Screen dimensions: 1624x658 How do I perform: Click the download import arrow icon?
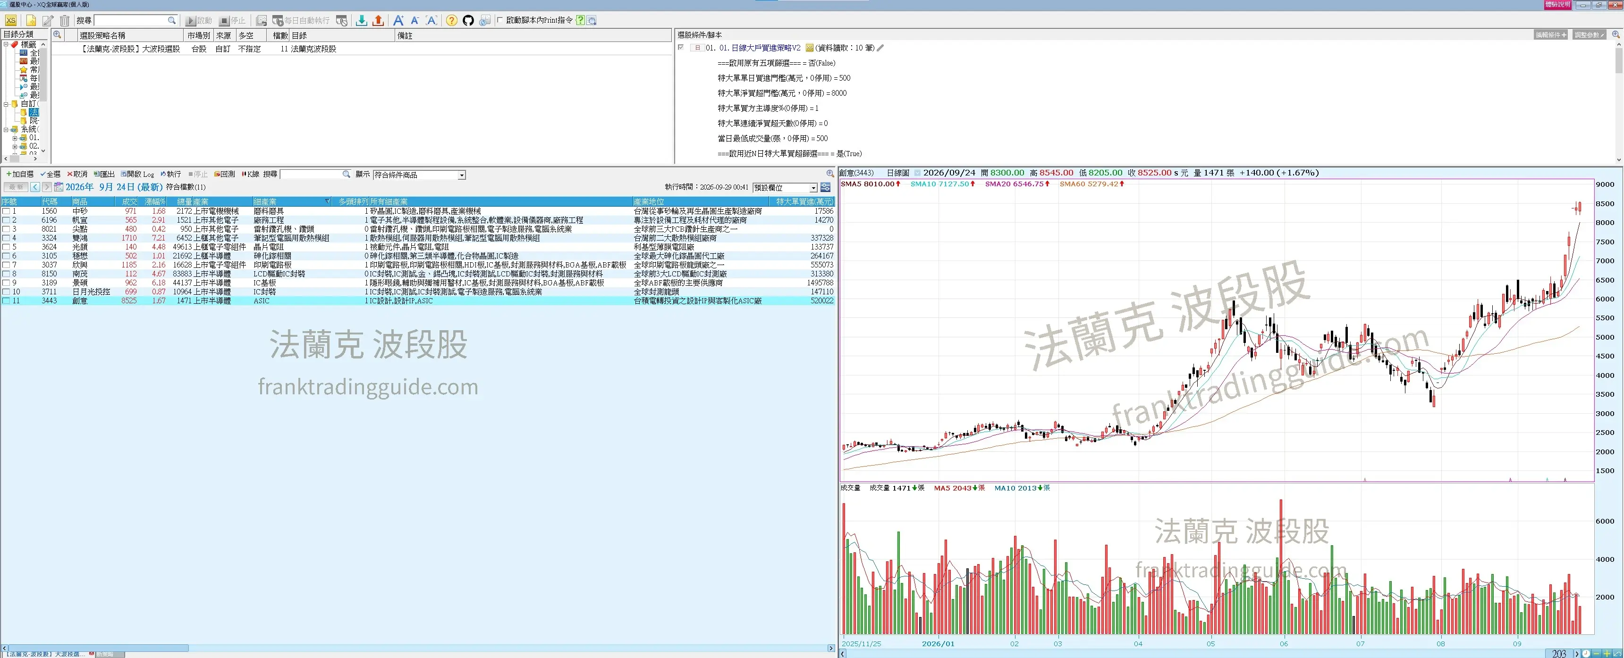coord(361,20)
